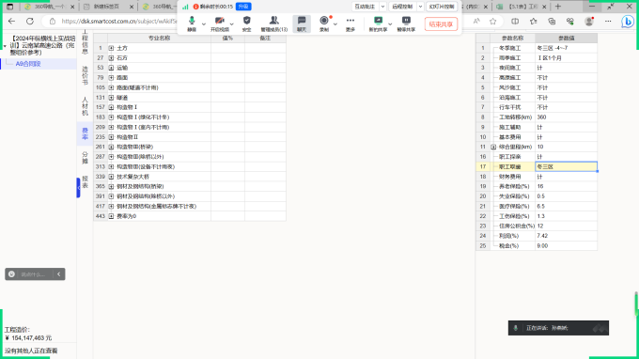Open dropdown arrow beside microphone
This screenshot has width=639, height=359.
click(203, 24)
